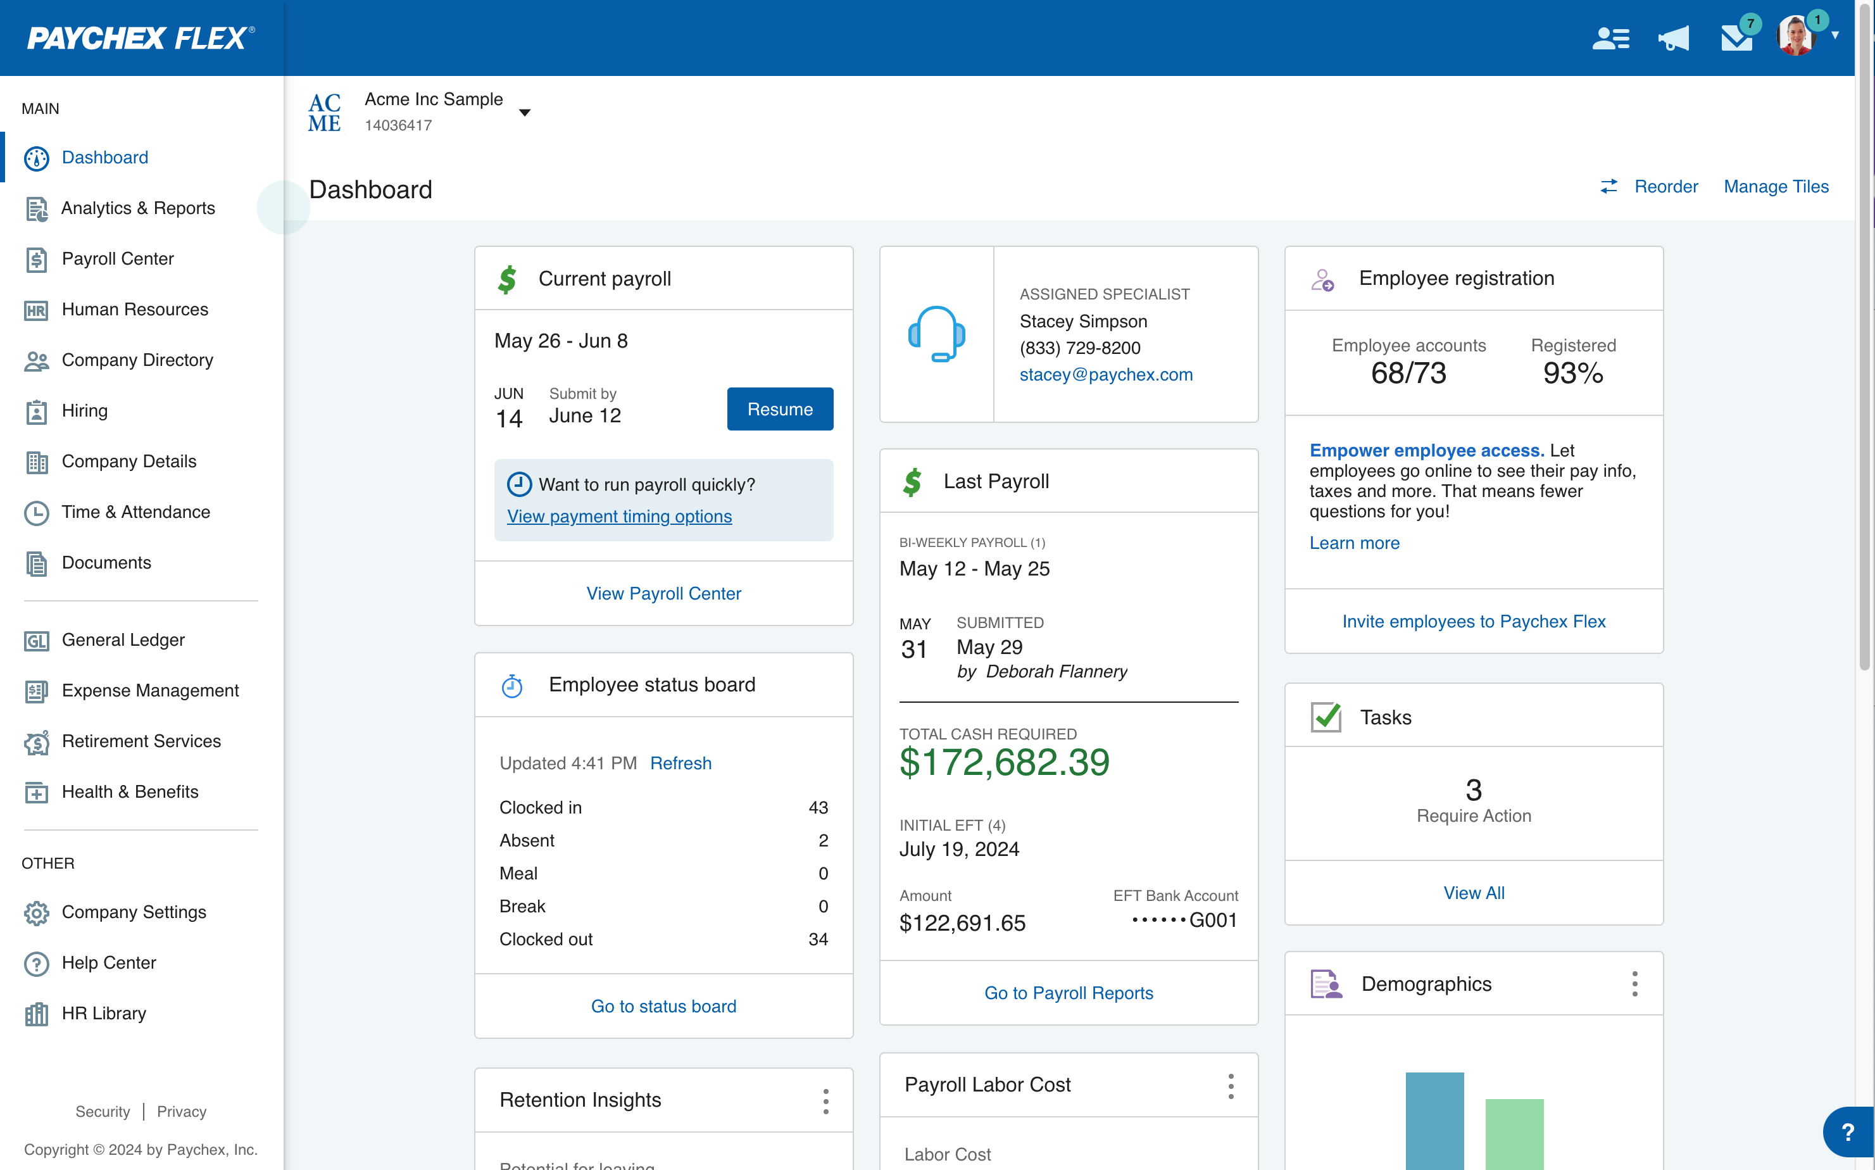
Task: Click the Health & Benefits icon
Action: point(36,793)
